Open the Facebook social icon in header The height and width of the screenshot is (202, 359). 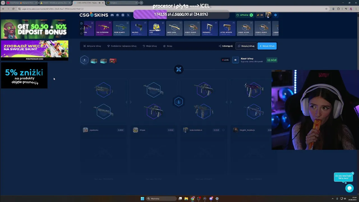click(118, 15)
